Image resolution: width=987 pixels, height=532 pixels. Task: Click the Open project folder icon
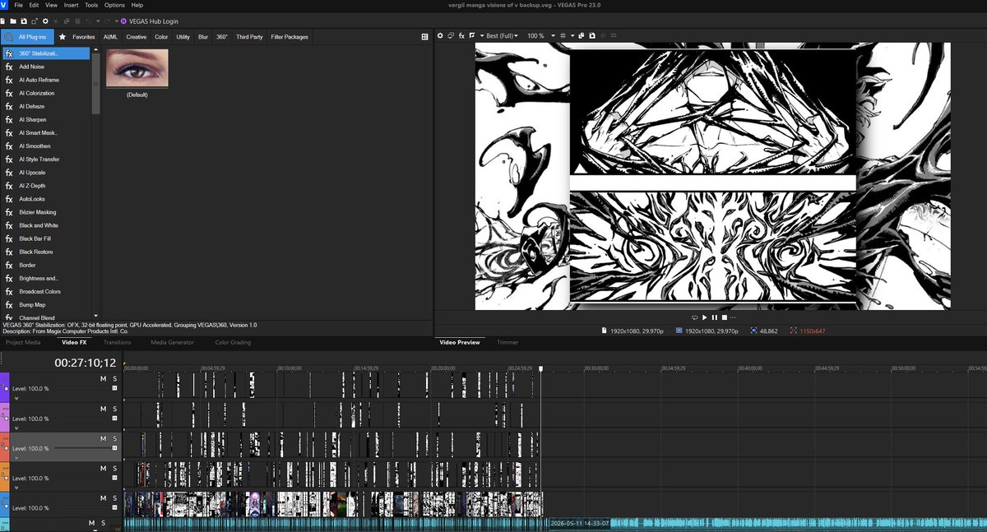(13, 21)
